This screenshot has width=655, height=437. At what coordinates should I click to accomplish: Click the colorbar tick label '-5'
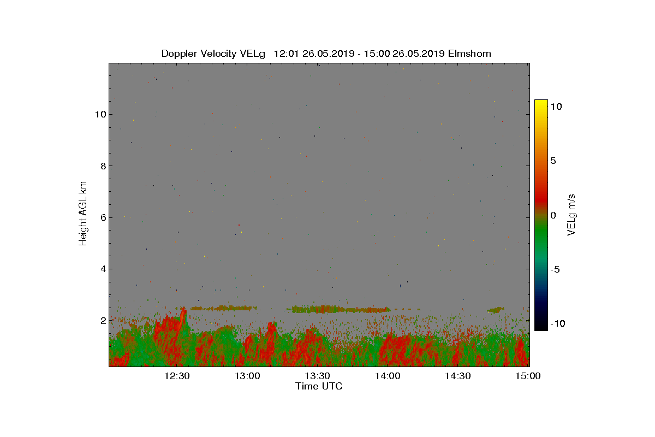555,269
